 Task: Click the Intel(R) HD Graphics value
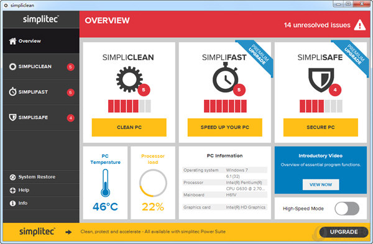point(246,207)
